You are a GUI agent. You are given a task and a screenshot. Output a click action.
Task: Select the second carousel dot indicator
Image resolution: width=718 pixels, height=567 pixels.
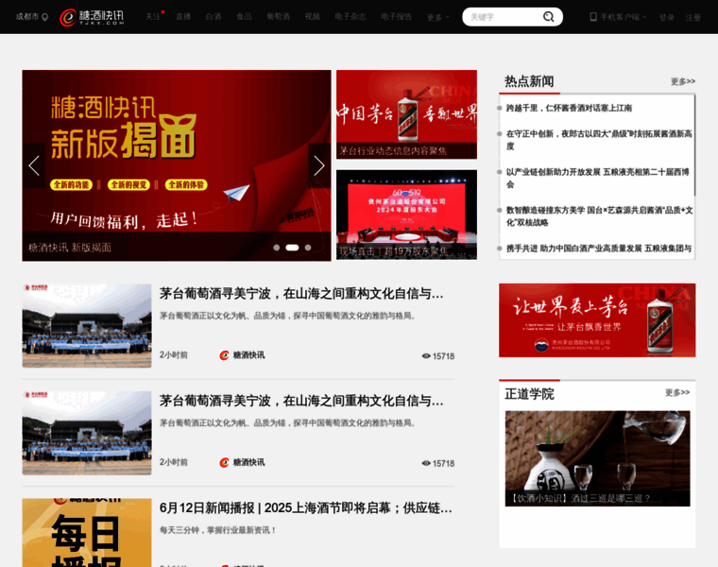click(x=292, y=248)
